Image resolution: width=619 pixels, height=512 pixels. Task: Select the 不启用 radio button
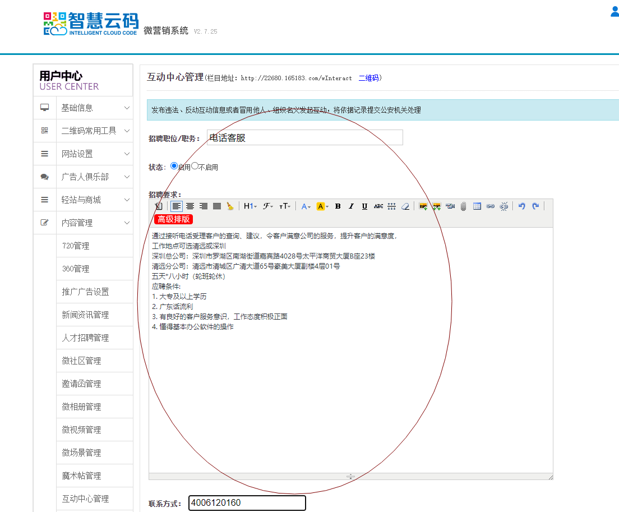point(195,166)
